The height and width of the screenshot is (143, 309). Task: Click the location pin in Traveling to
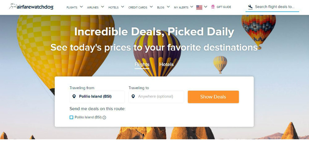coord(133,97)
